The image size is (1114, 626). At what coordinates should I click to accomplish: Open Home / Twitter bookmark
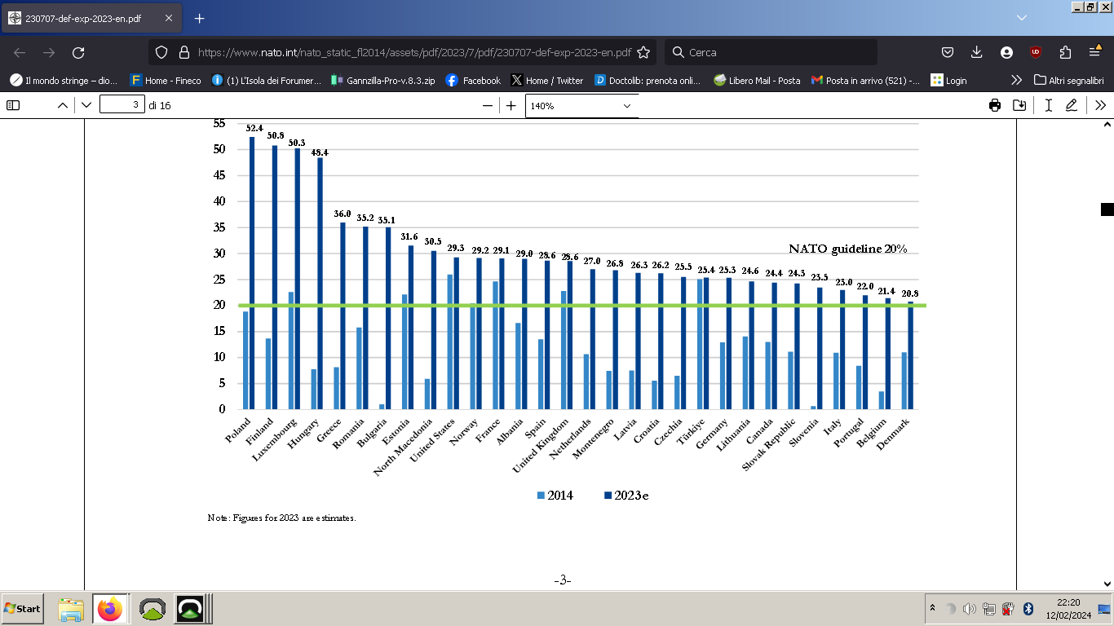(547, 81)
